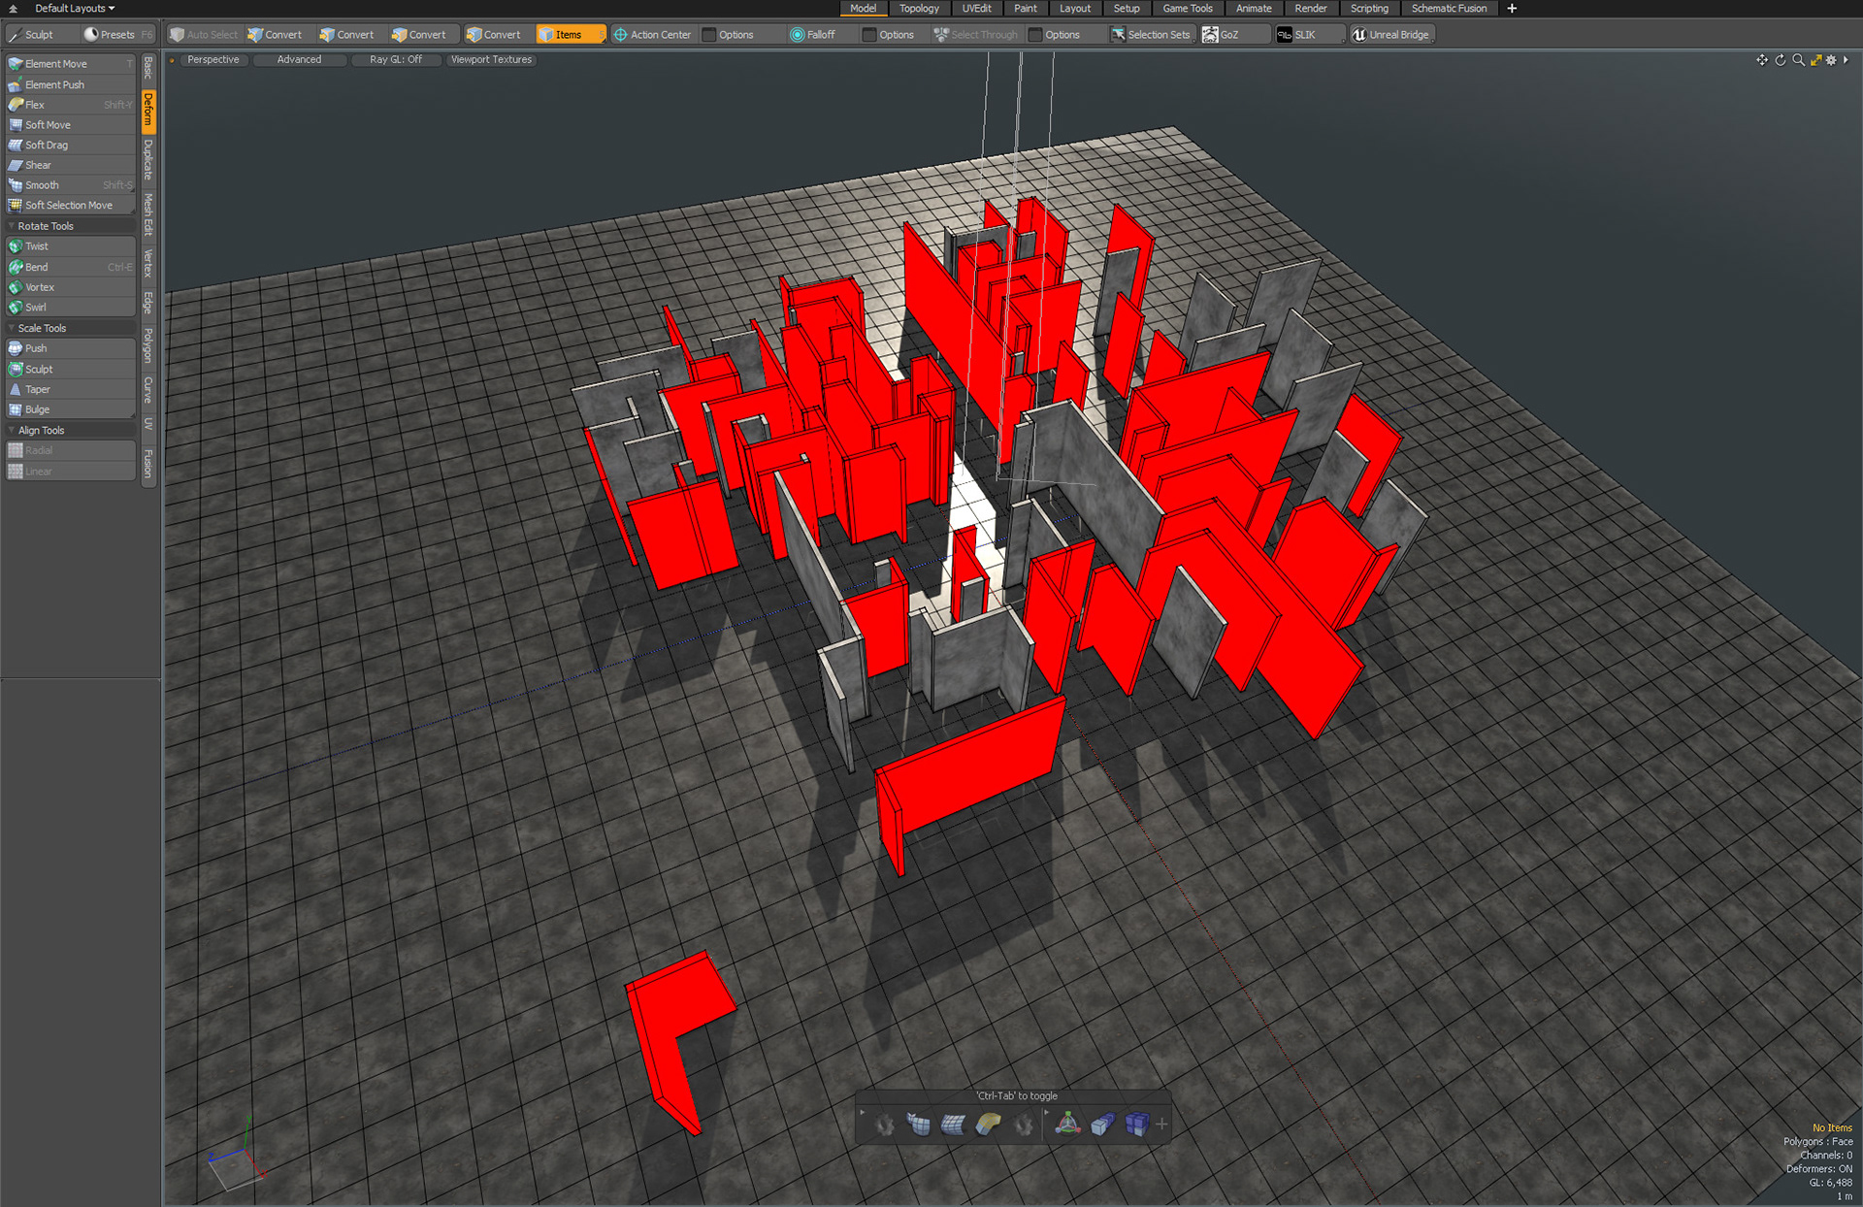Select the Mesh Edit vertical tab
1863x1207 pixels.
tap(148, 214)
